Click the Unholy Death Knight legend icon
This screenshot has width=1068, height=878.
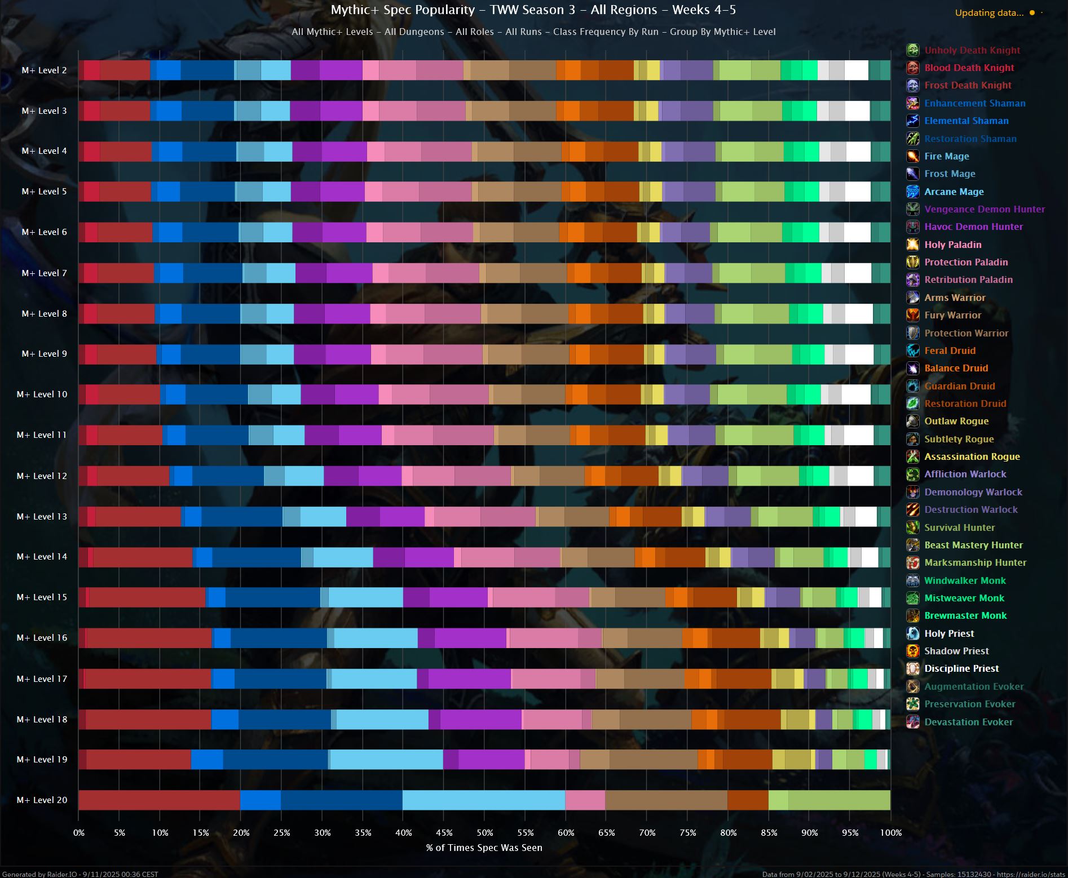[x=912, y=50]
